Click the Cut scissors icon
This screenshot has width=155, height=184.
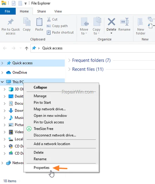(x=49, y=19)
